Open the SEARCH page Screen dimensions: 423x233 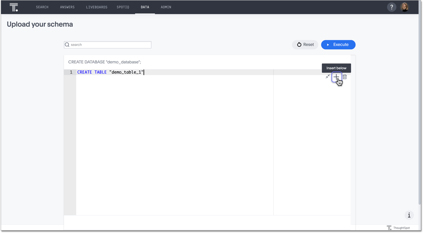(x=42, y=7)
